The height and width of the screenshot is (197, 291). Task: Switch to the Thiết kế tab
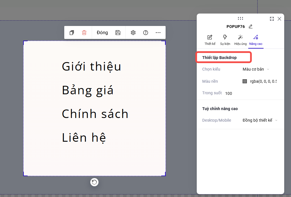coord(210,40)
